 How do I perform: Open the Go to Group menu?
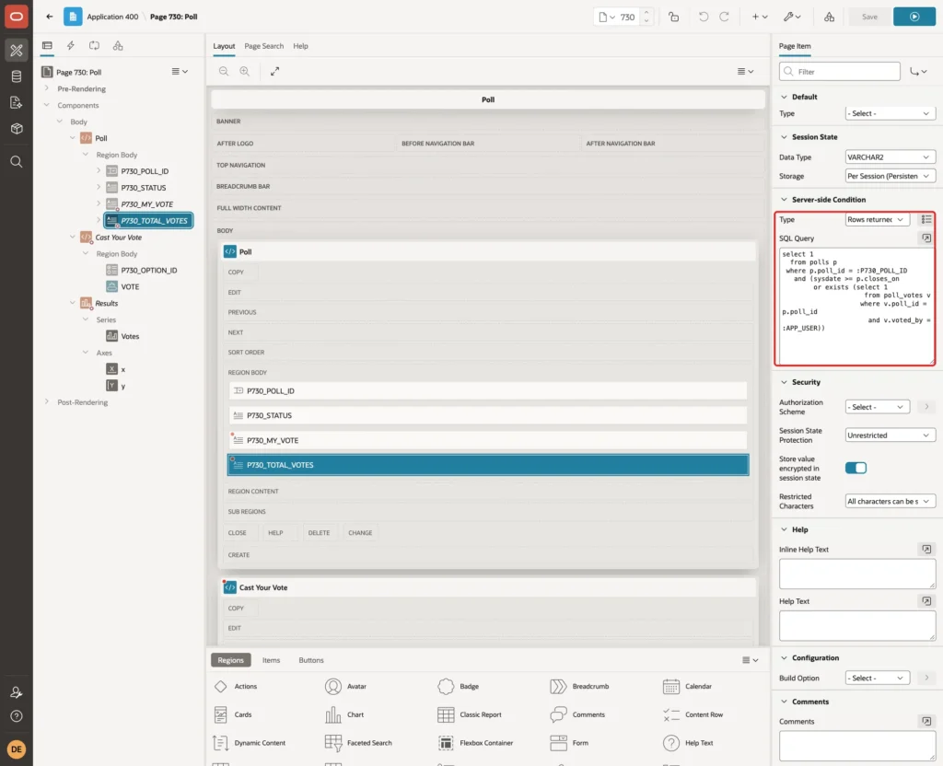pyautogui.click(x=918, y=72)
